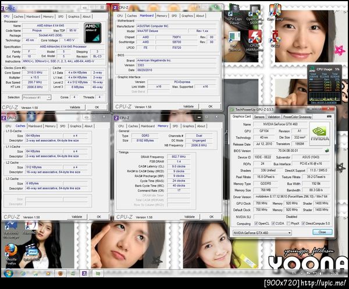Open the Processor #1 selection dropdown
Screen dimensions: 349x289
coord(37,97)
